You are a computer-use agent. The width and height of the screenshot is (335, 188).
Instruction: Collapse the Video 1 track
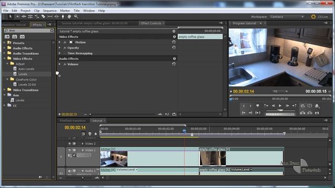click(83, 150)
